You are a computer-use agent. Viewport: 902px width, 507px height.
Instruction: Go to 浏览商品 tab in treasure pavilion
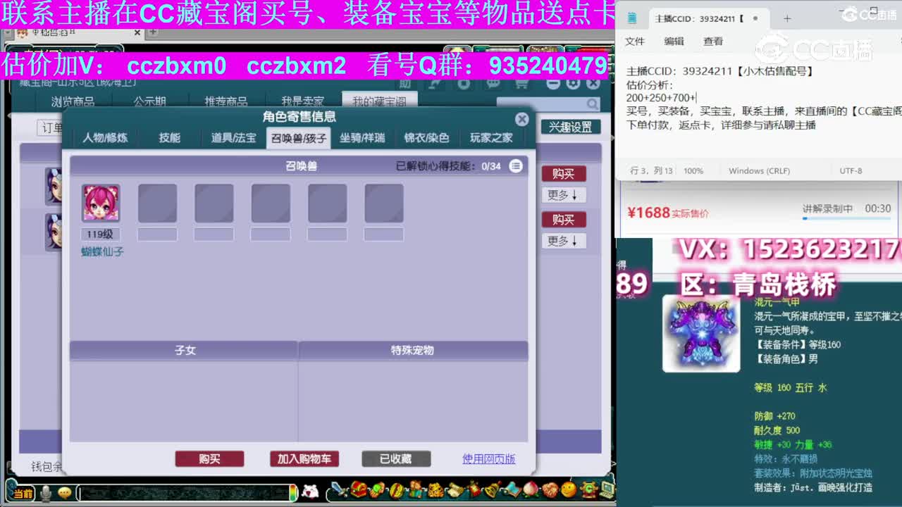(x=73, y=102)
